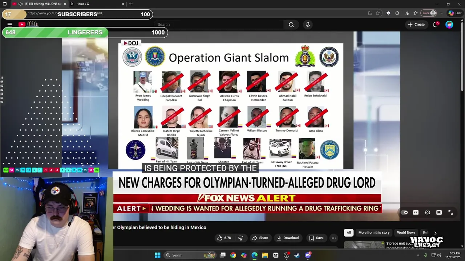This screenshot has height=261, width=465.
Task: Open YouTube notifications bell
Action: (436, 25)
